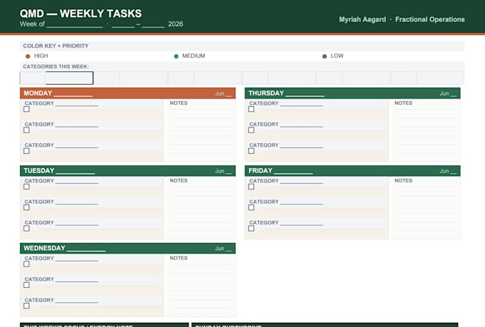Click Wednesday's second CATEGORY blank line
485x327 pixels.
click(x=77, y=280)
